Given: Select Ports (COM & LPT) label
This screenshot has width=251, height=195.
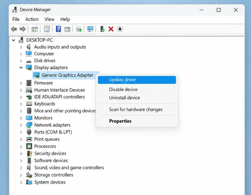Looking at the screenshot, I should click(53, 132).
